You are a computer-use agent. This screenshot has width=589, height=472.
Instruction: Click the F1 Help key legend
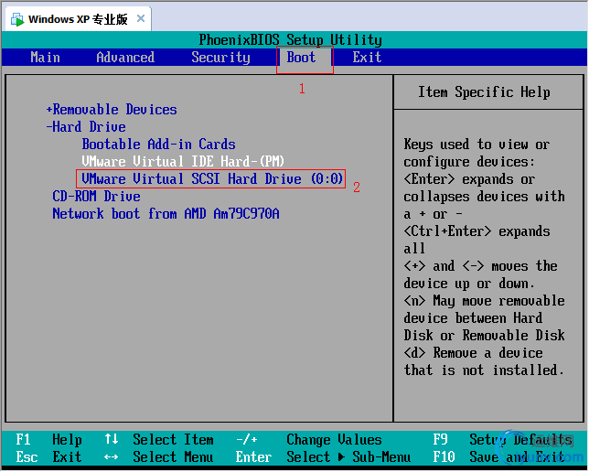tap(48, 439)
